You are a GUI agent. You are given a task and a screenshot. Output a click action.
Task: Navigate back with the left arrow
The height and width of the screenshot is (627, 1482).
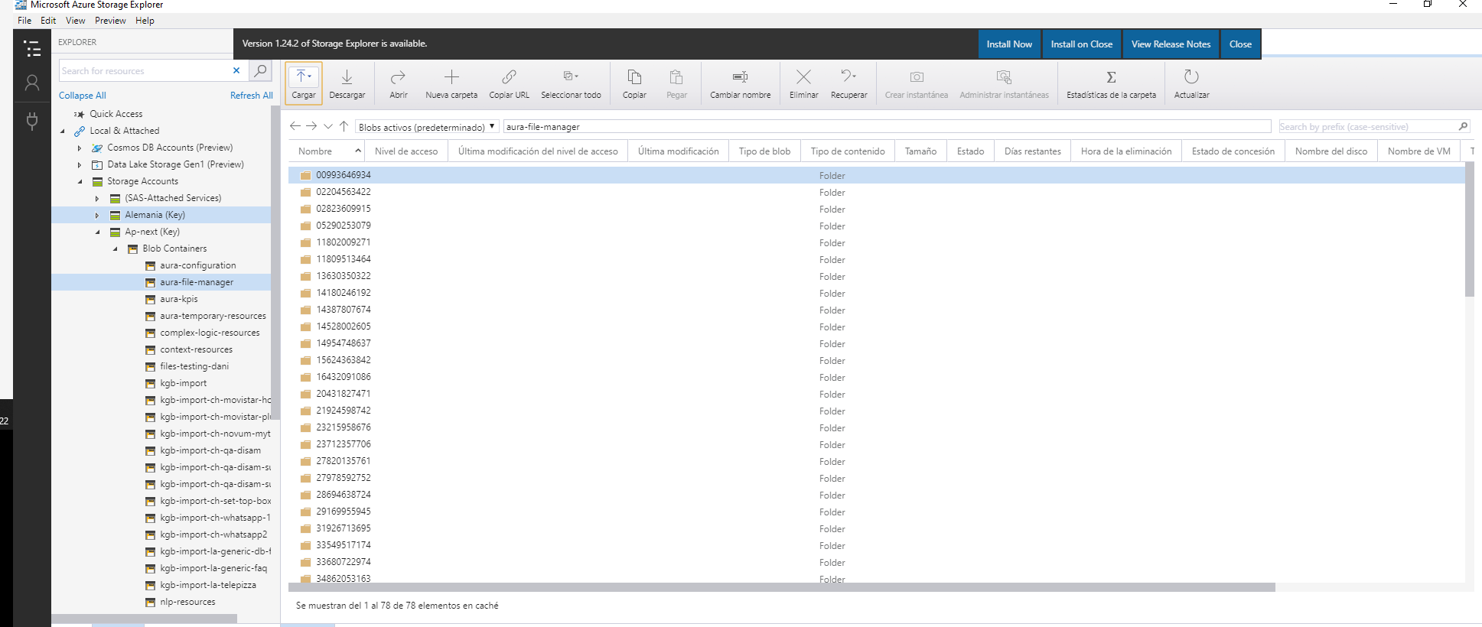[x=295, y=126]
